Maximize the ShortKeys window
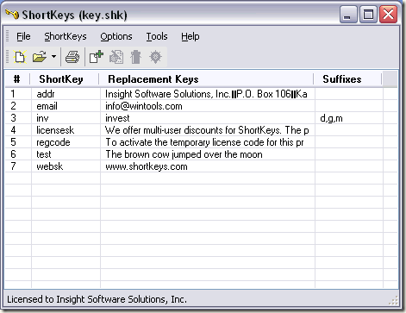The width and height of the screenshot is (406, 313). click(x=368, y=15)
